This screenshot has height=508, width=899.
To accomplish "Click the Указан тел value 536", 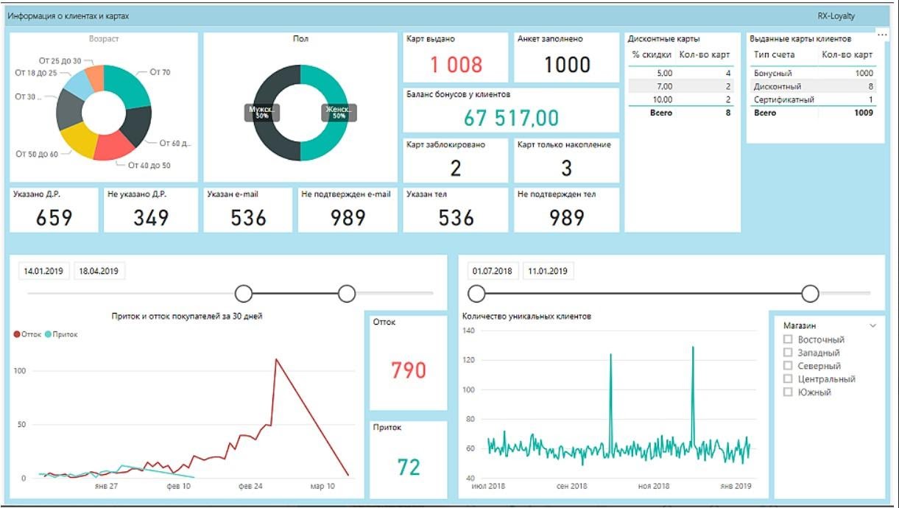I will point(456,218).
